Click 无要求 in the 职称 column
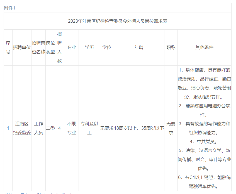Image resolution: width=236 pixels, height=194 pixels. coord(171,128)
